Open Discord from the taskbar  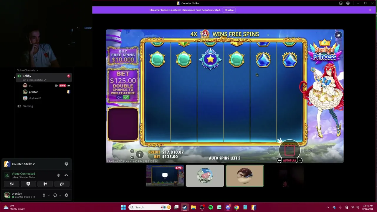pyautogui.click(x=228, y=207)
